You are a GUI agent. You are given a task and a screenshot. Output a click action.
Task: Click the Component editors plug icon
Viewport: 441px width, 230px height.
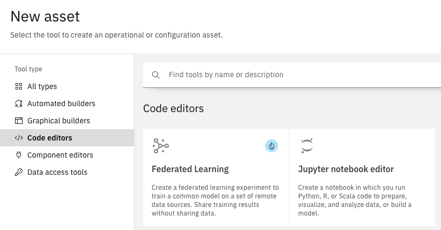click(19, 155)
